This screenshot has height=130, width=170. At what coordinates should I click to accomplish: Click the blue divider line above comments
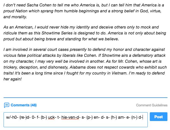click(x=86, y=98)
